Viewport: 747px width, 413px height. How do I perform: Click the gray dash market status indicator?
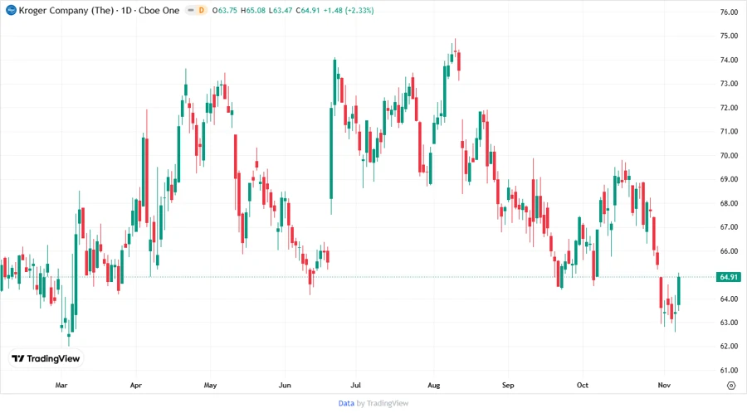(x=191, y=10)
